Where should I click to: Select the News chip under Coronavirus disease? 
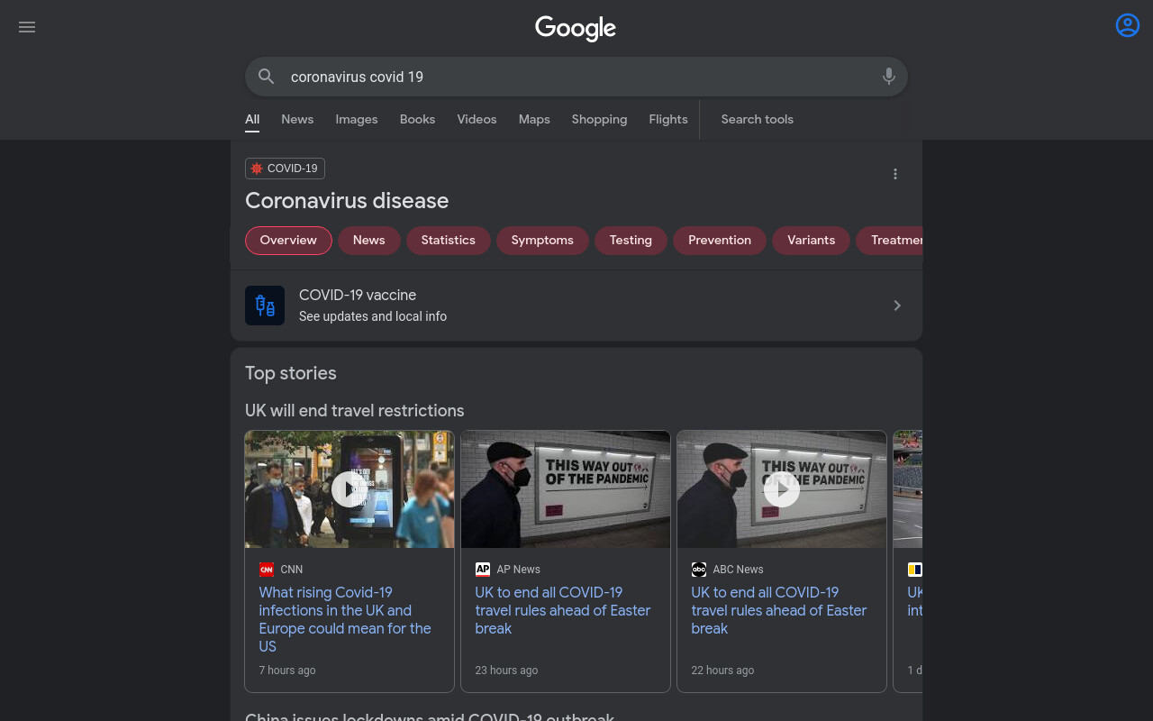tap(369, 241)
